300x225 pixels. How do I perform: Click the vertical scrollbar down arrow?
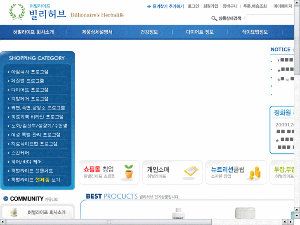(297, 216)
